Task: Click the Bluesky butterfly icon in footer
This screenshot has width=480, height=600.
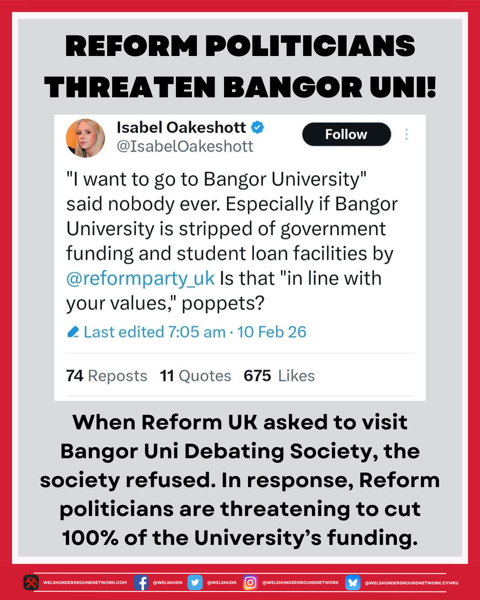Action: click(x=353, y=582)
